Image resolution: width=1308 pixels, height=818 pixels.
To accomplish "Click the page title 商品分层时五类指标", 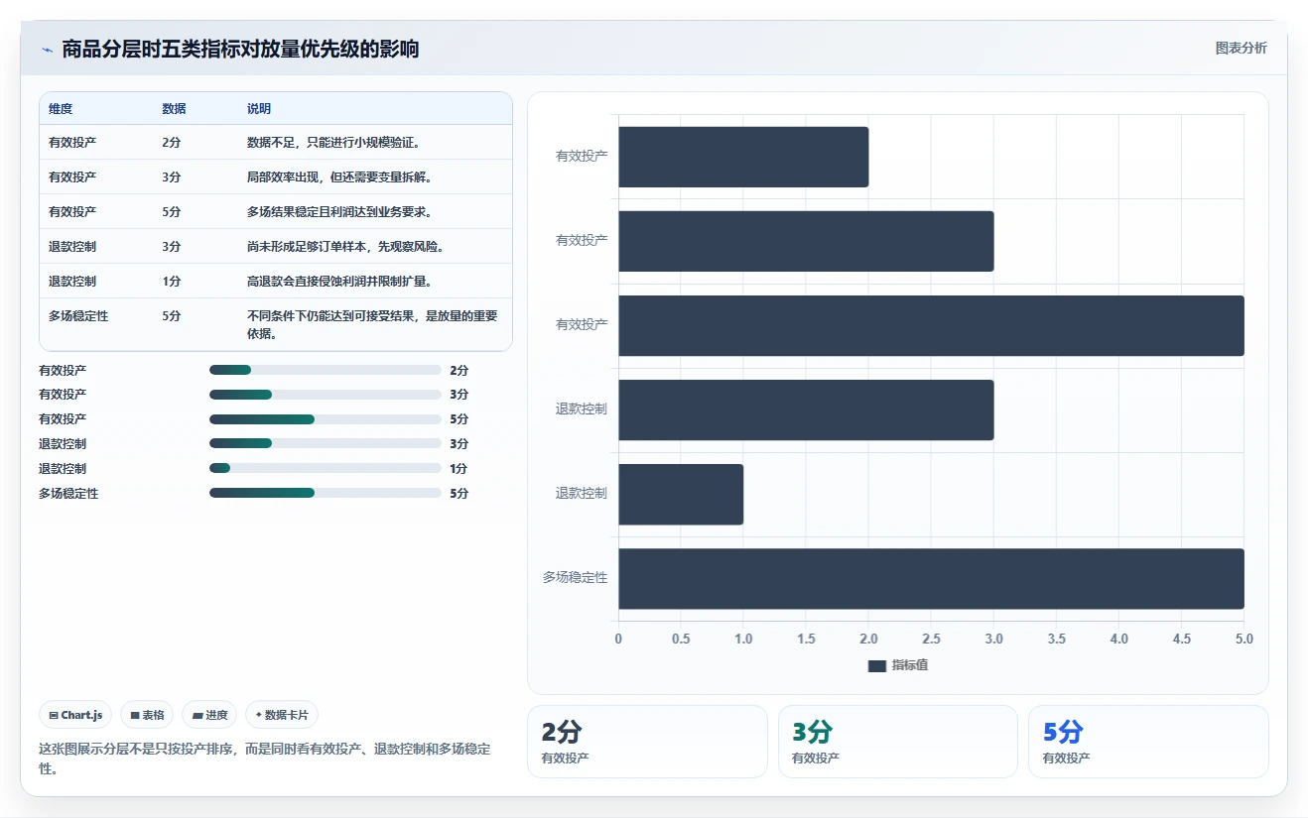I will click(x=240, y=49).
